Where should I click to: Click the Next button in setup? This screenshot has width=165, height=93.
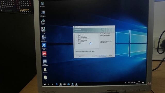103,56
